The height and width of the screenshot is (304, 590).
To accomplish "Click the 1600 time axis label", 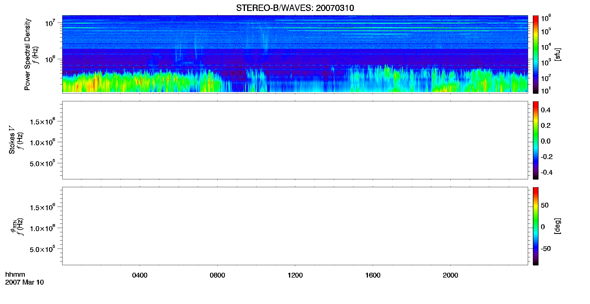I will coord(373,275).
